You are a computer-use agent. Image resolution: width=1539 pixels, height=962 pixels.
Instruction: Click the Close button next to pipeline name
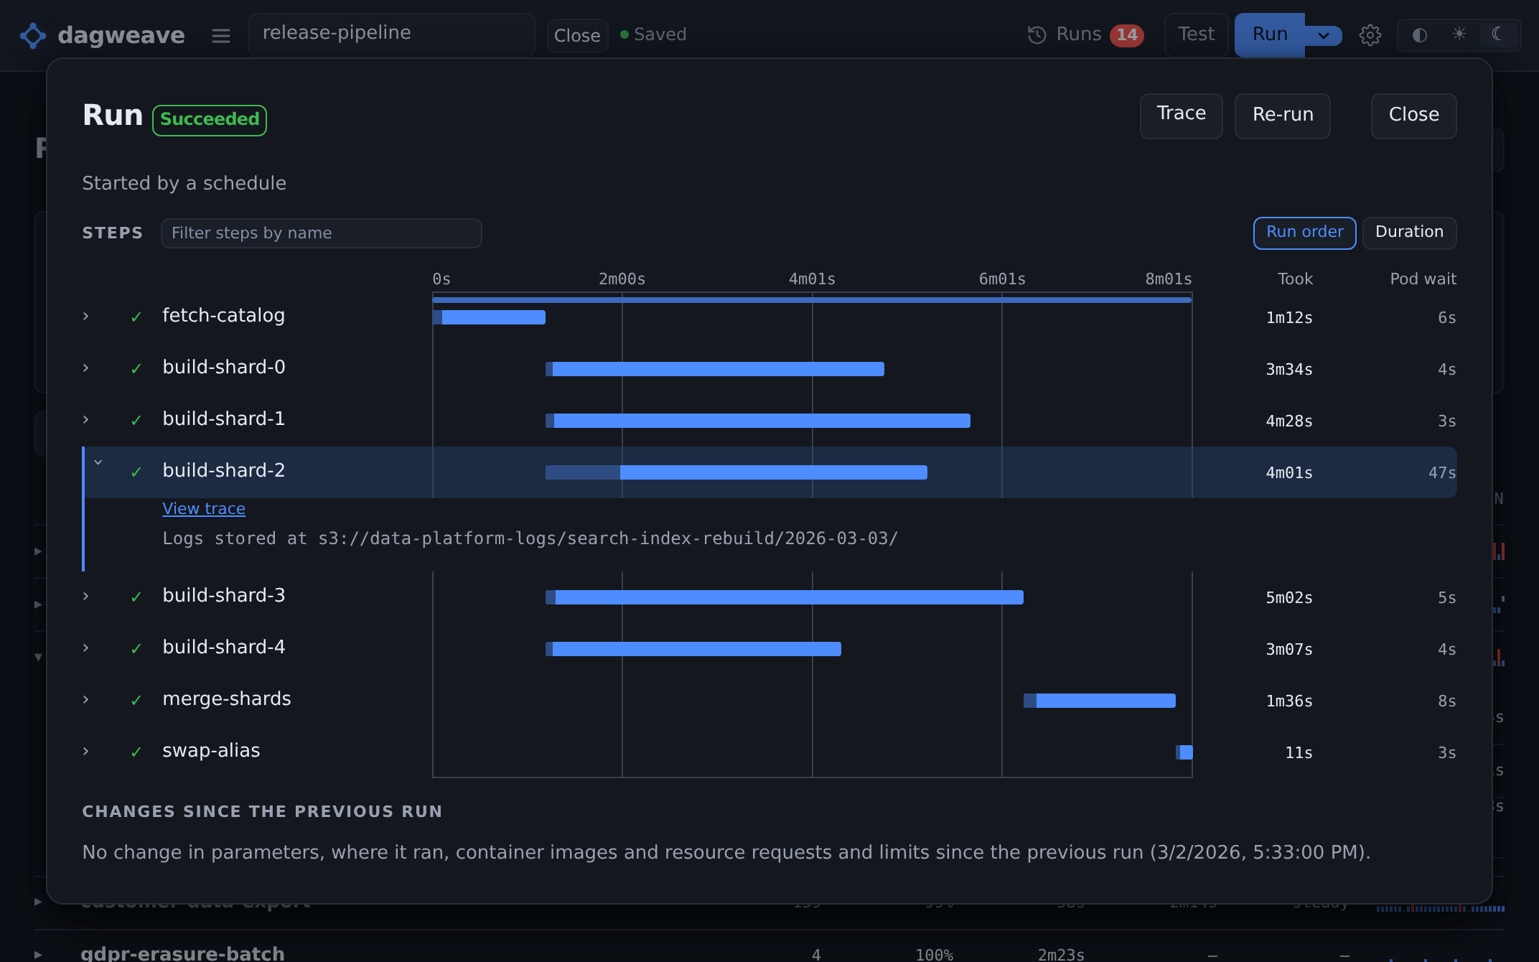[x=577, y=35]
